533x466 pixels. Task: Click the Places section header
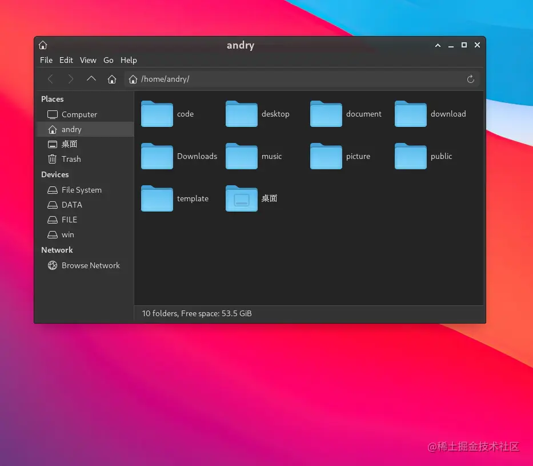point(53,99)
